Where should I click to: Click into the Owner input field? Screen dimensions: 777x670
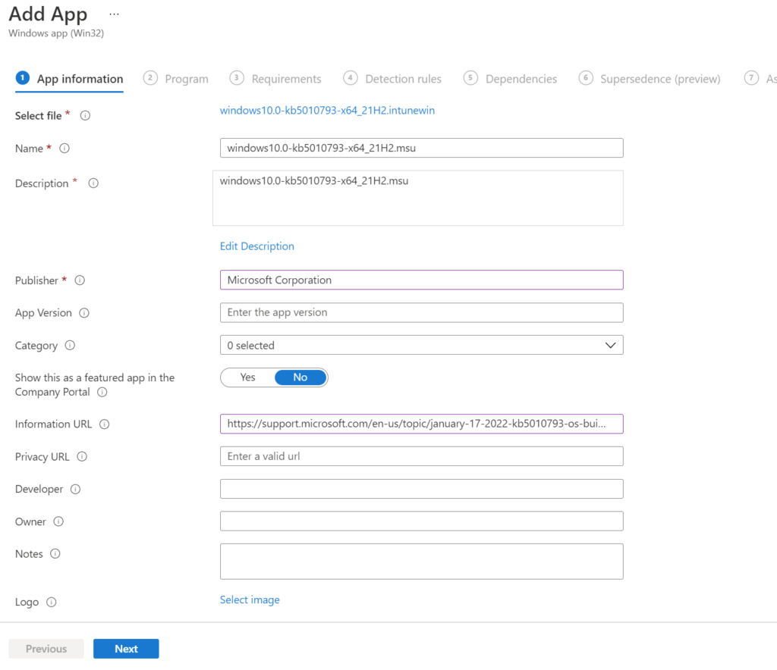(422, 521)
